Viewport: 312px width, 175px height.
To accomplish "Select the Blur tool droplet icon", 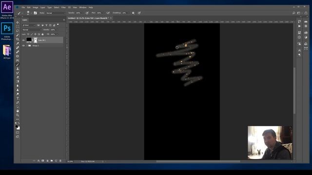I will (x=18, y=86).
